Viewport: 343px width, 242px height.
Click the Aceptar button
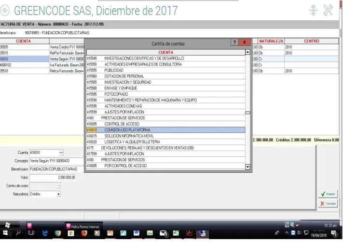point(328,194)
